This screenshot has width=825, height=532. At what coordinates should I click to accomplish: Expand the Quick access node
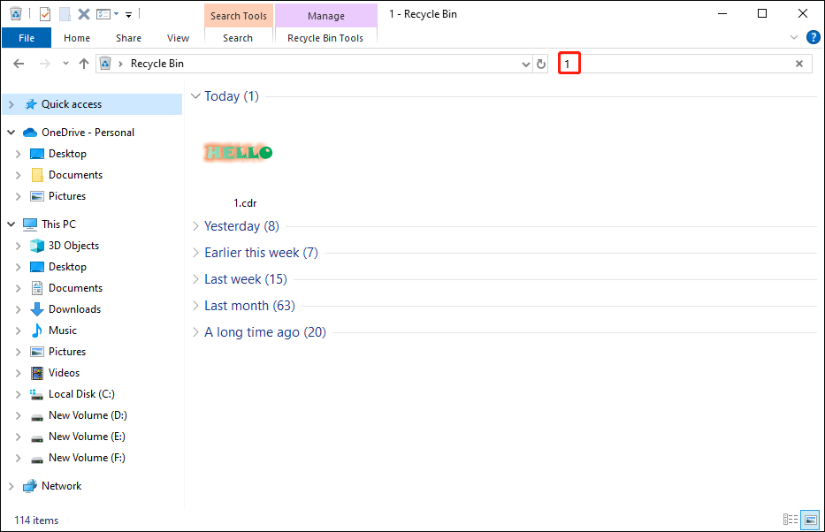pyautogui.click(x=11, y=104)
